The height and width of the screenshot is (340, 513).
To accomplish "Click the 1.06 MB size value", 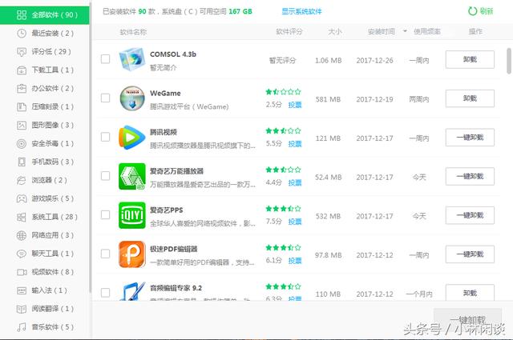I will tap(328, 61).
